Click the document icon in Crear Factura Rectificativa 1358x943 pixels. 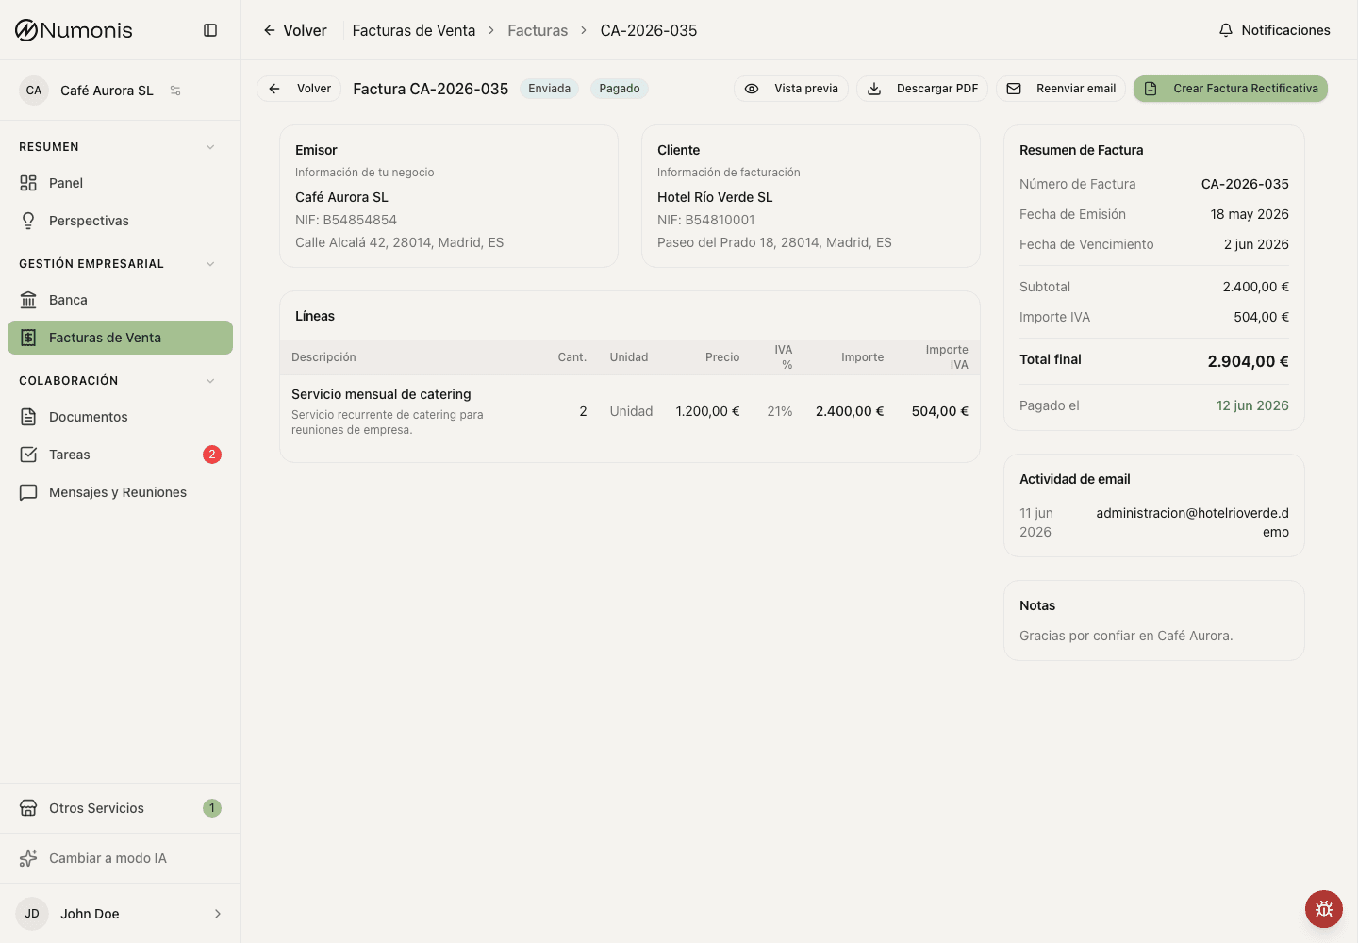pos(1151,89)
